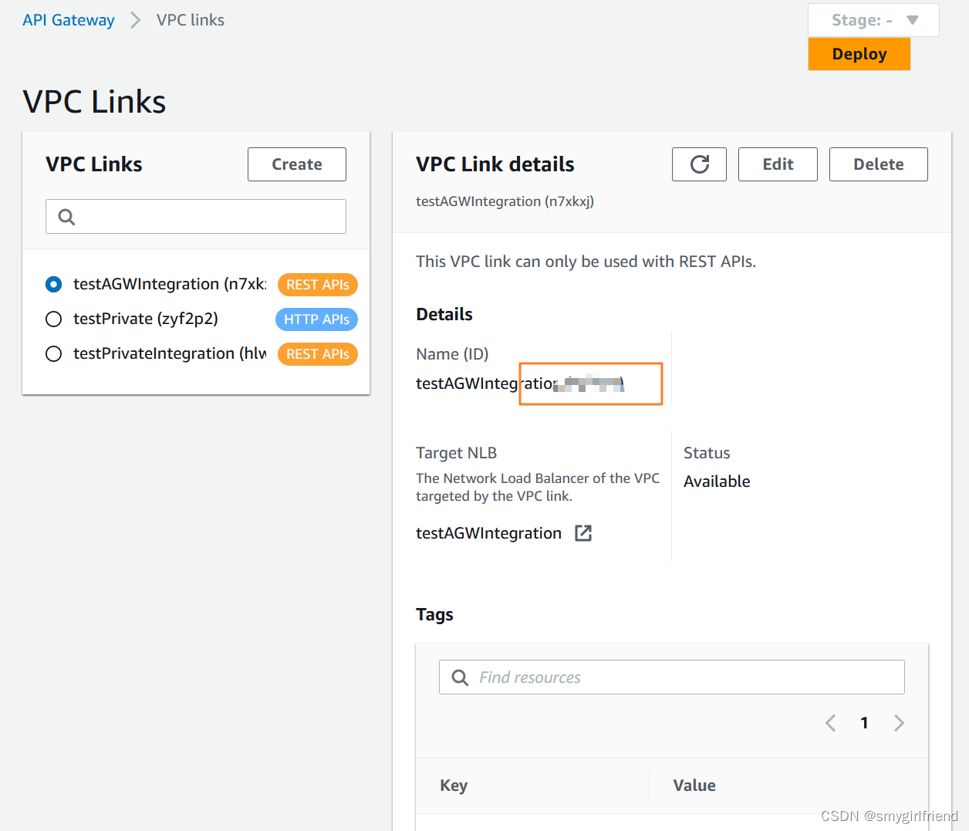
Task: Delete the testAGWIntegration VPC link
Action: point(878,164)
